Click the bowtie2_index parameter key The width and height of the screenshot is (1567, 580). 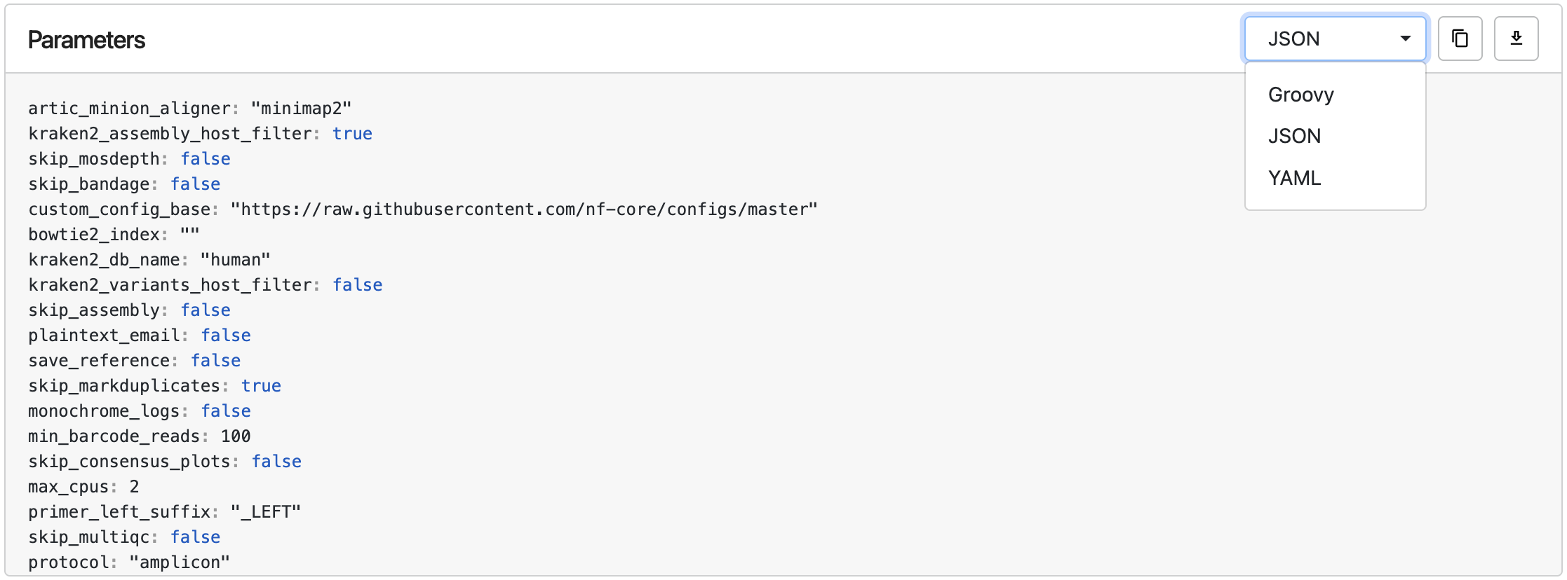[x=94, y=235]
